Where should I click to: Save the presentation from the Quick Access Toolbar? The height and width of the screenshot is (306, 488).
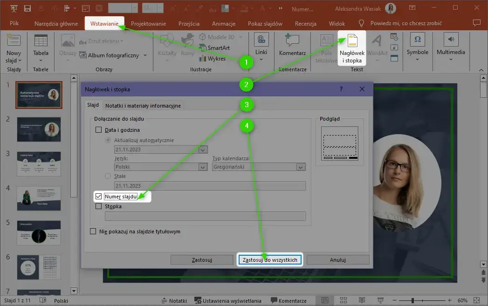(27, 8)
